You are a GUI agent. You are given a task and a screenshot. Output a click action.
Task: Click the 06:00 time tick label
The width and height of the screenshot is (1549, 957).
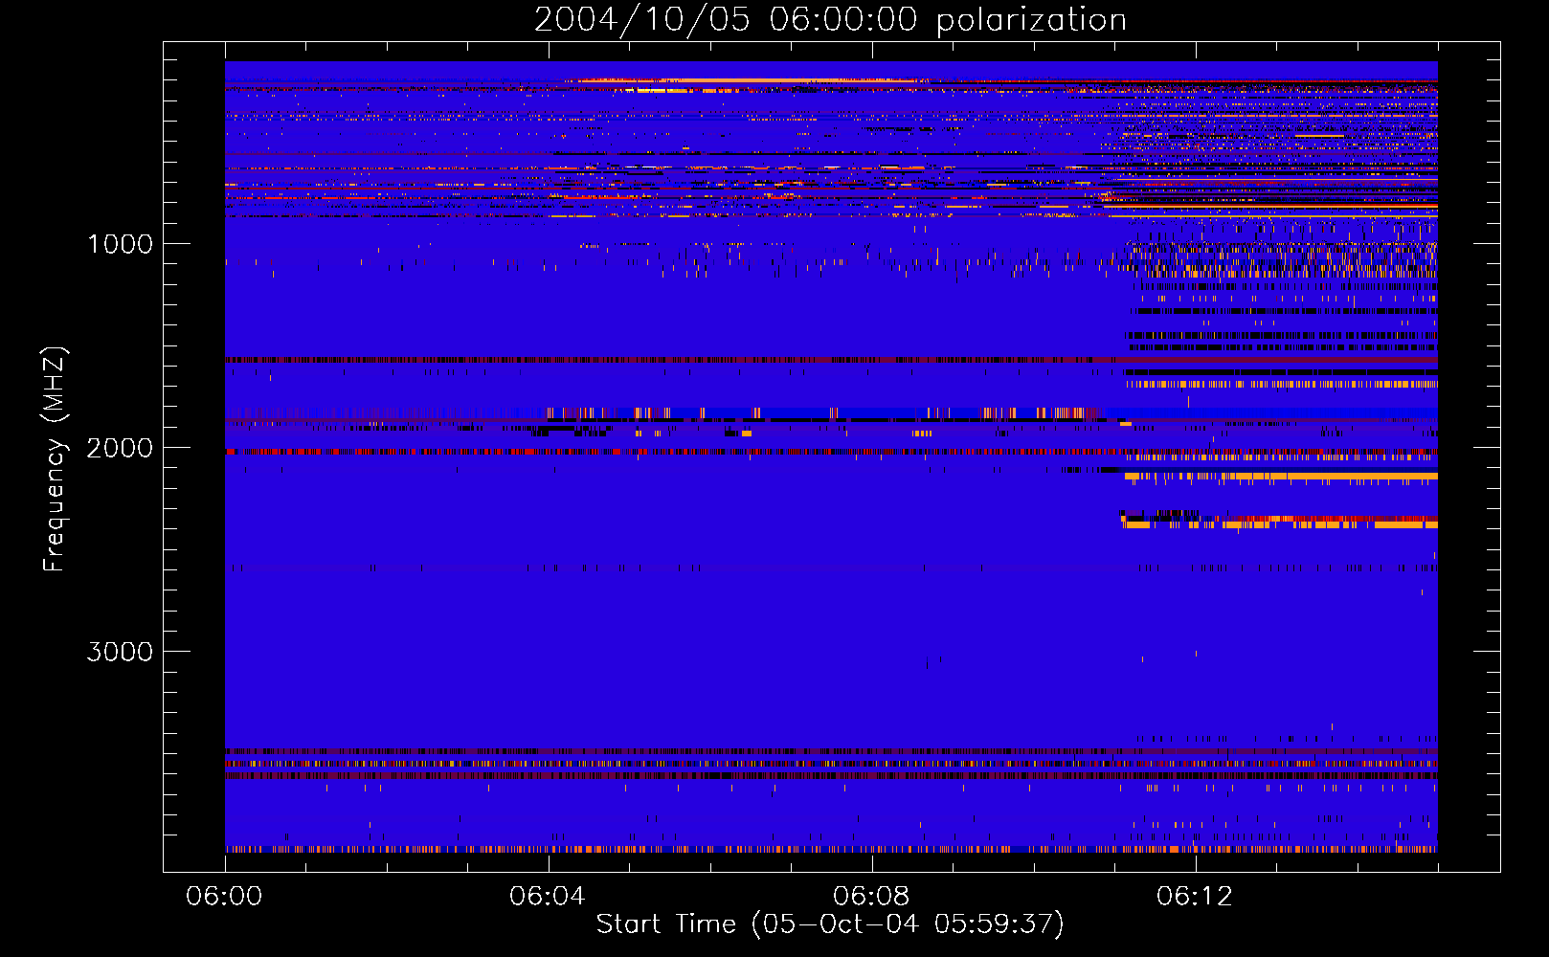click(x=224, y=897)
